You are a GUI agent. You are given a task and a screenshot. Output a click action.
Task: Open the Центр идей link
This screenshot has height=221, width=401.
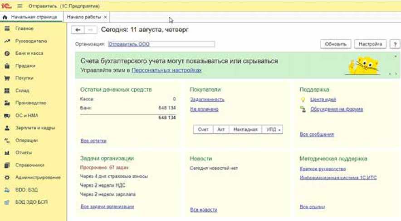click(x=323, y=99)
